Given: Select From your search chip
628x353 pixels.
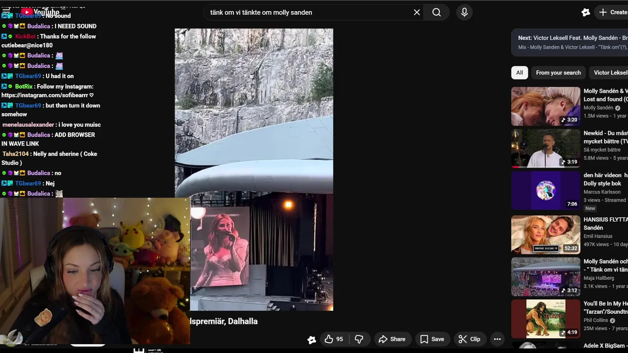Looking at the screenshot, I should coord(558,73).
